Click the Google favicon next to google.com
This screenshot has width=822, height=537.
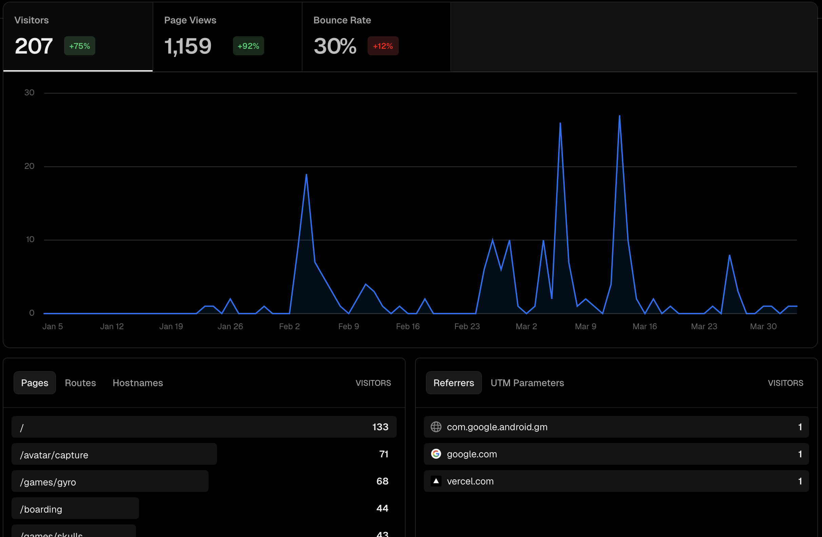pyautogui.click(x=436, y=454)
